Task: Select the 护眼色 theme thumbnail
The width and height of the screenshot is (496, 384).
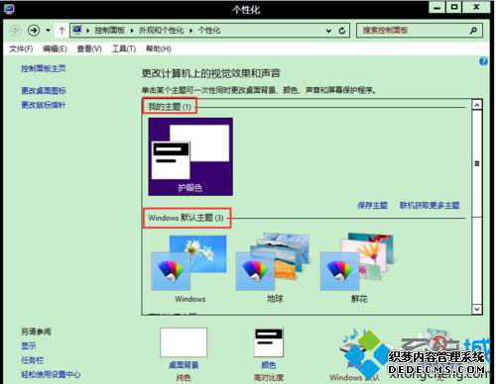Action: pos(190,156)
